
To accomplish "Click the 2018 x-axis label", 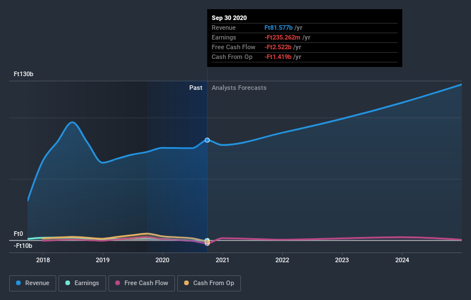I will [43, 260].
